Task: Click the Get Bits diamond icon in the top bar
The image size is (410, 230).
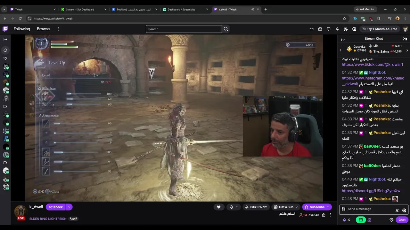Action: [337, 29]
